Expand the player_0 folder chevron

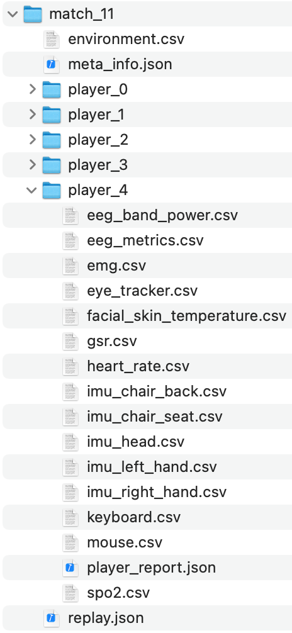[x=33, y=89]
